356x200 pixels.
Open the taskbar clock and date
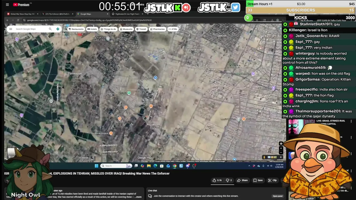[x=279, y=166]
